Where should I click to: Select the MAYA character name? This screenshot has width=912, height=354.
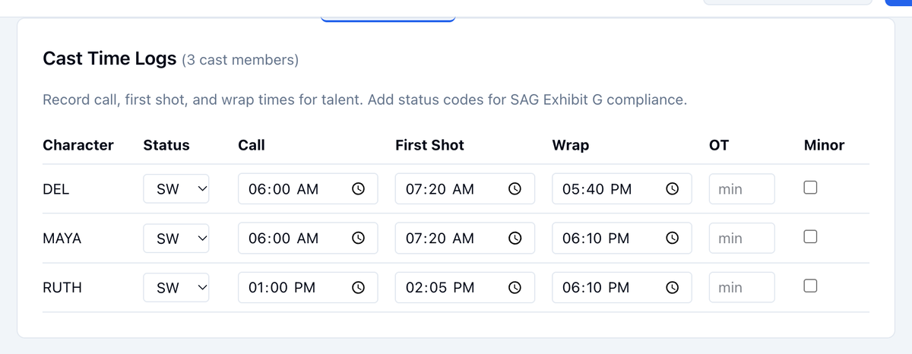pos(62,239)
